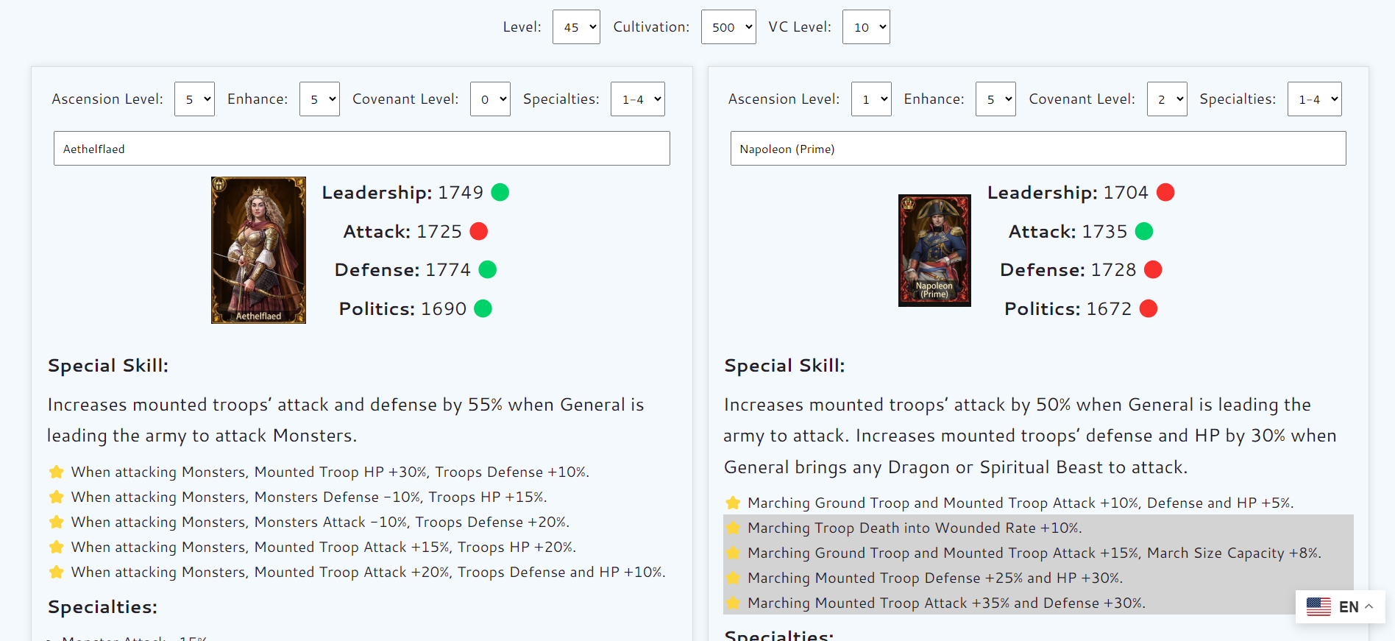Click green indicator next to Politics 1690
Viewport: 1395px width, 641px height.
[483, 308]
